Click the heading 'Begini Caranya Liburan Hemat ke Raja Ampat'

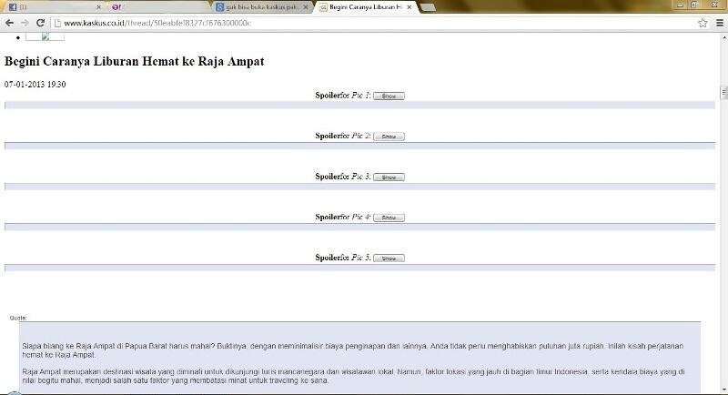click(x=134, y=61)
